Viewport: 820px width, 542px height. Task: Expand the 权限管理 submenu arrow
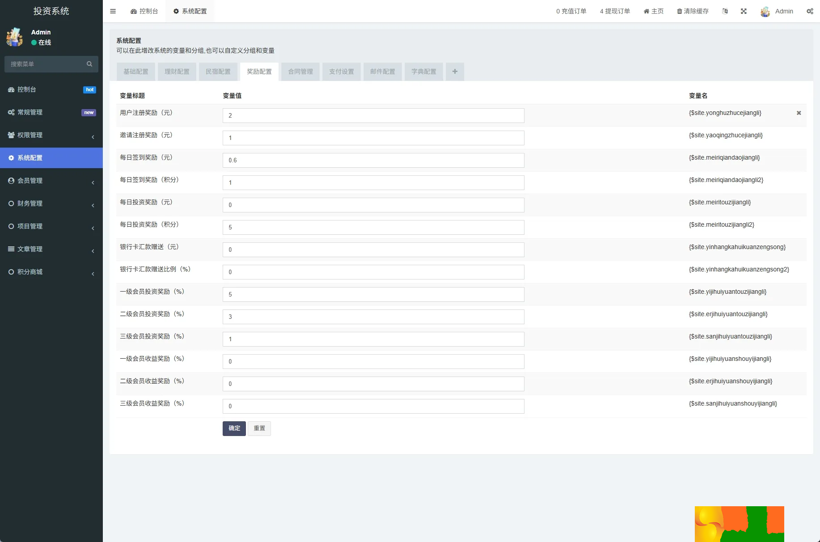(x=93, y=137)
